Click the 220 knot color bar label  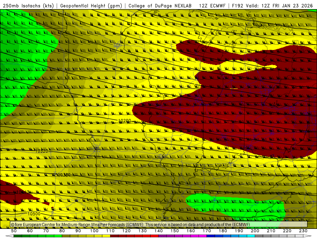click(287, 231)
